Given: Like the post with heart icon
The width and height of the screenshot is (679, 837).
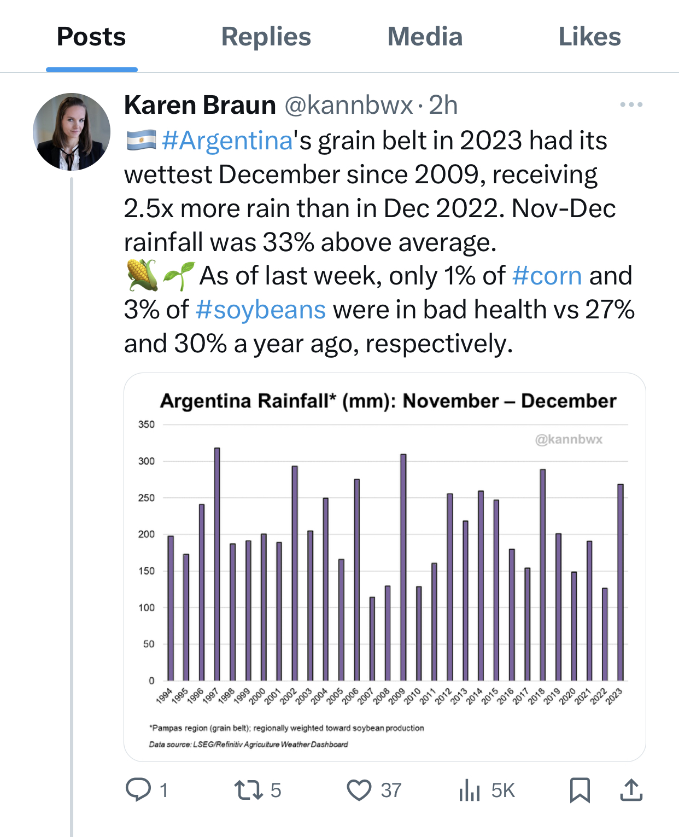Looking at the screenshot, I should (x=359, y=790).
